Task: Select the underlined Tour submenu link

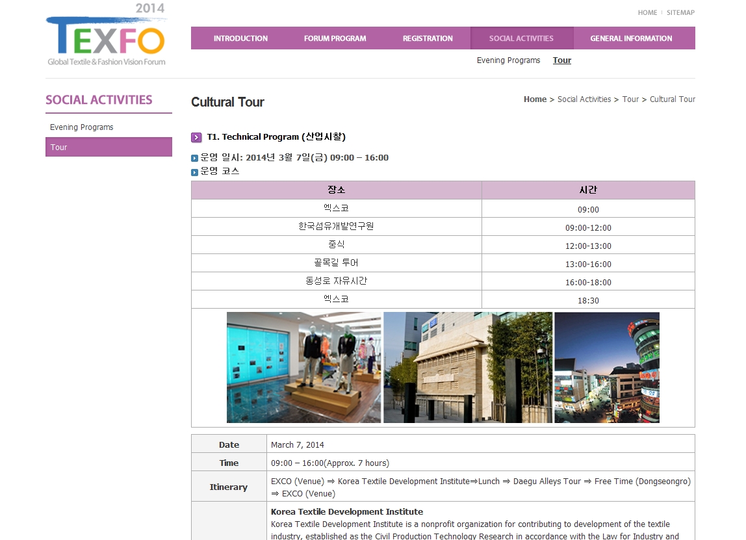Action: click(x=562, y=60)
